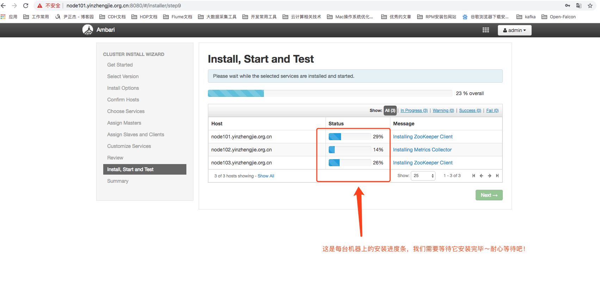The width and height of the screenshot is (600, 288).
Task: Show All hosts filter tab
Action: click(x=390, y=111)
